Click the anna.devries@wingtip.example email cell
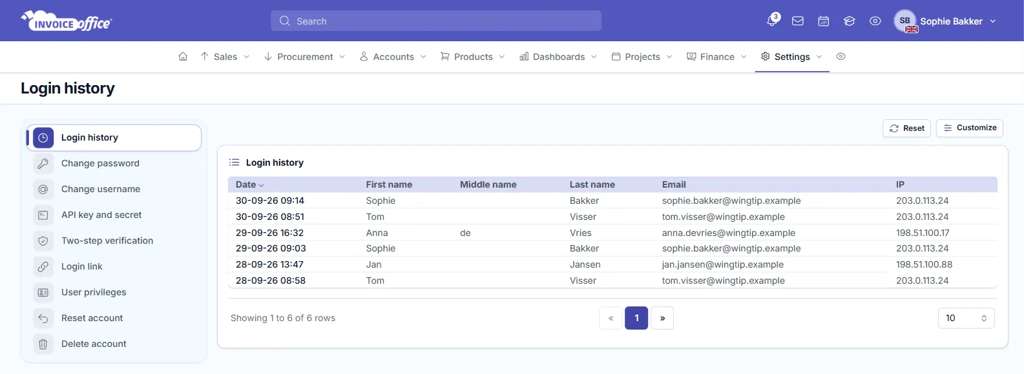The image size is (1024, 374). pyautogui.click(x=729, y=233)
